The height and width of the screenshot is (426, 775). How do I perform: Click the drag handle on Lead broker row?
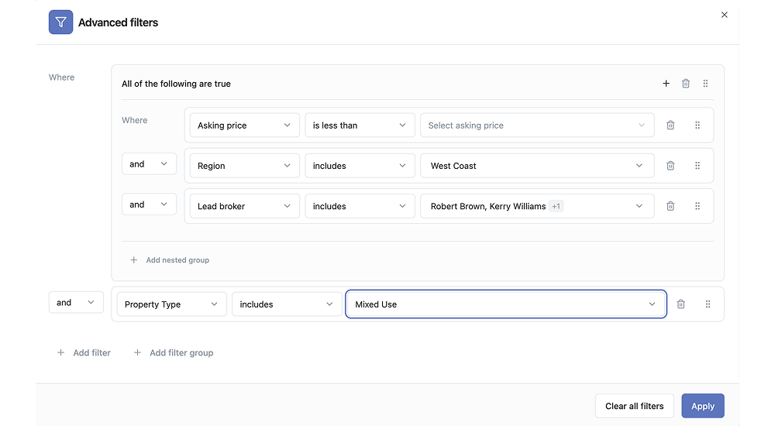(x=697, y=206)
